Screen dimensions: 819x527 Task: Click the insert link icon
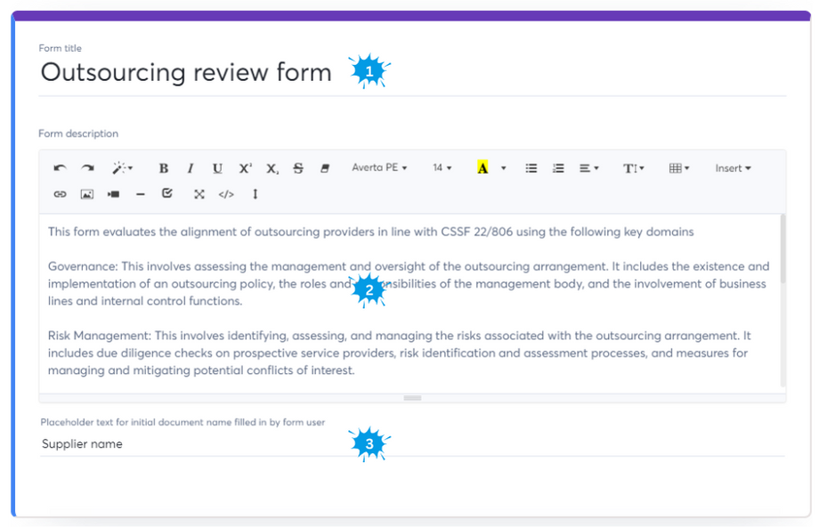pyautogui.click(x=60, y=194)
